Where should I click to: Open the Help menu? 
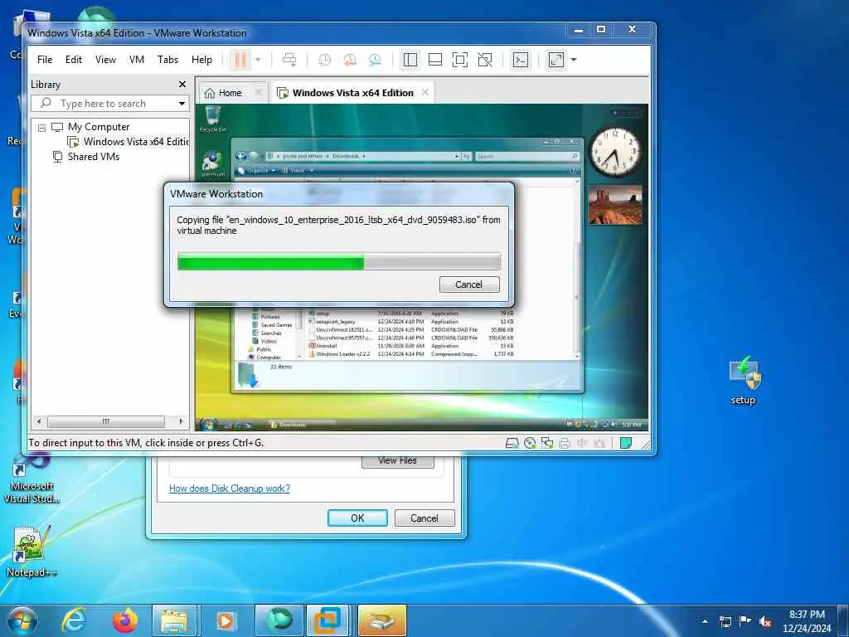(202, 60)
